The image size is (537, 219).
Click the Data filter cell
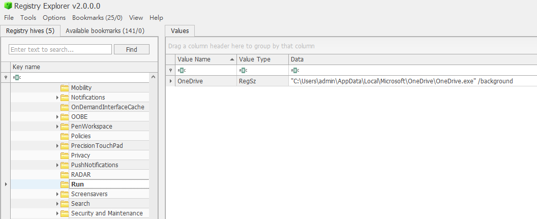click(413, 70)
